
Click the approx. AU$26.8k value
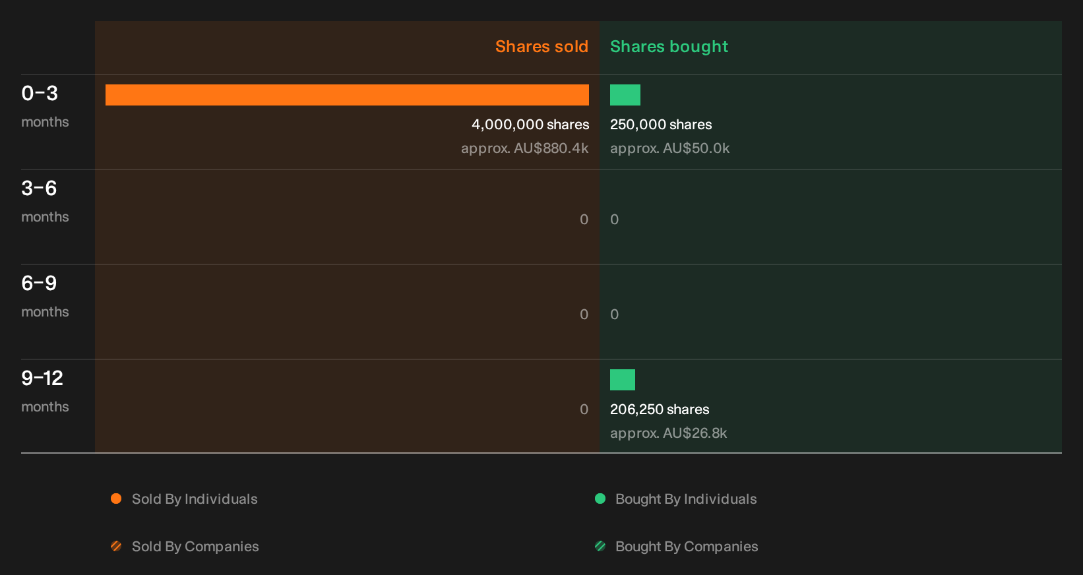coord(669,433)
